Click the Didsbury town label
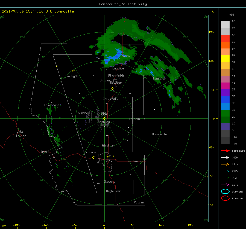This screenshot has height=229, width=246. pos(103,122)
